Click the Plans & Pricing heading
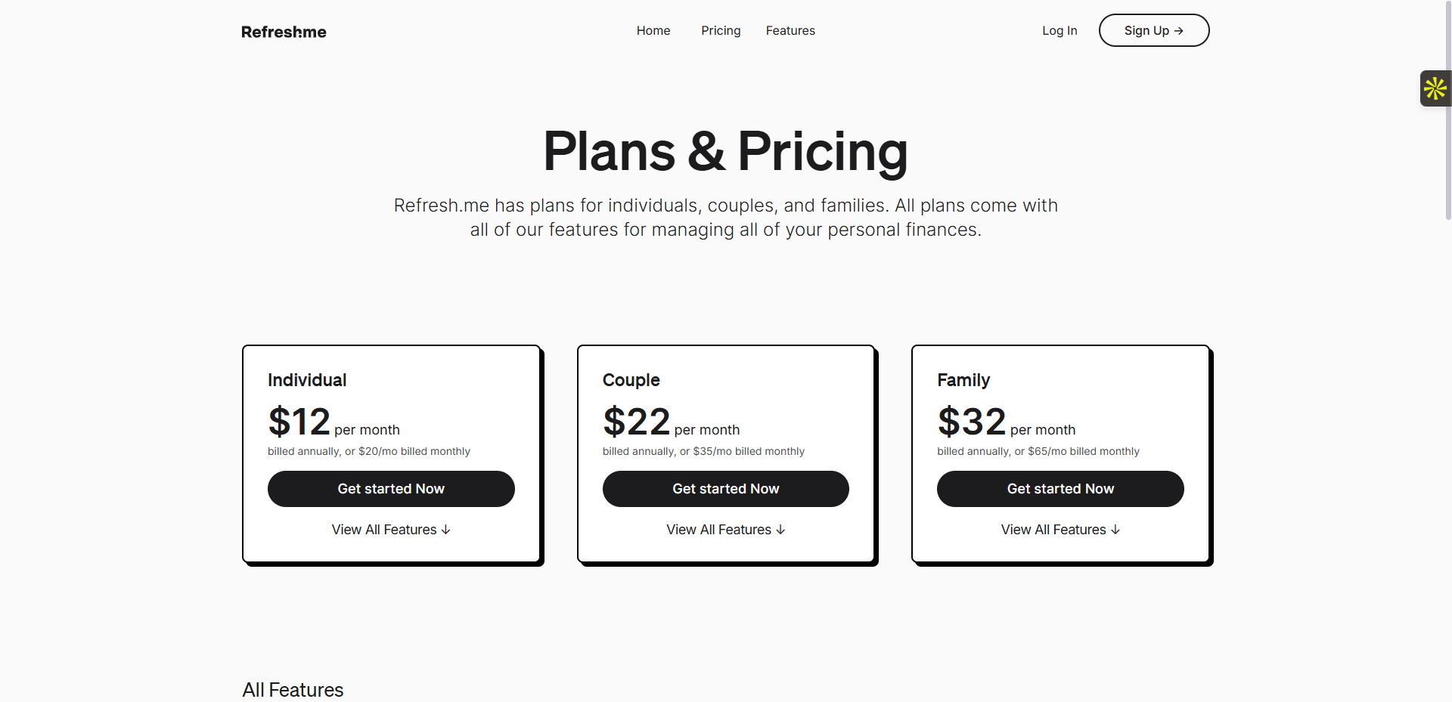Viewport: 1452px width, 702px height. pos(725,151)
